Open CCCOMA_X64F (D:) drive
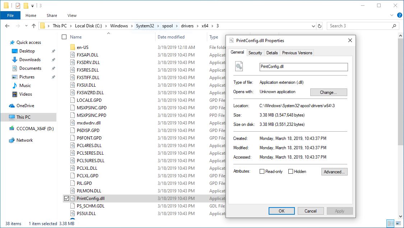 [35, 128]
